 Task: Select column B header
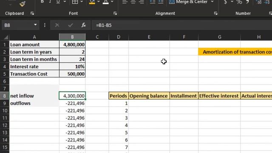(72, 37)
